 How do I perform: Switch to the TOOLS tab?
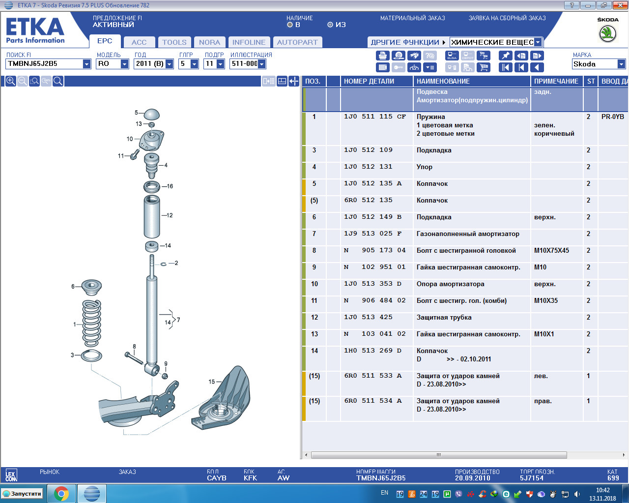coord(174,42)
